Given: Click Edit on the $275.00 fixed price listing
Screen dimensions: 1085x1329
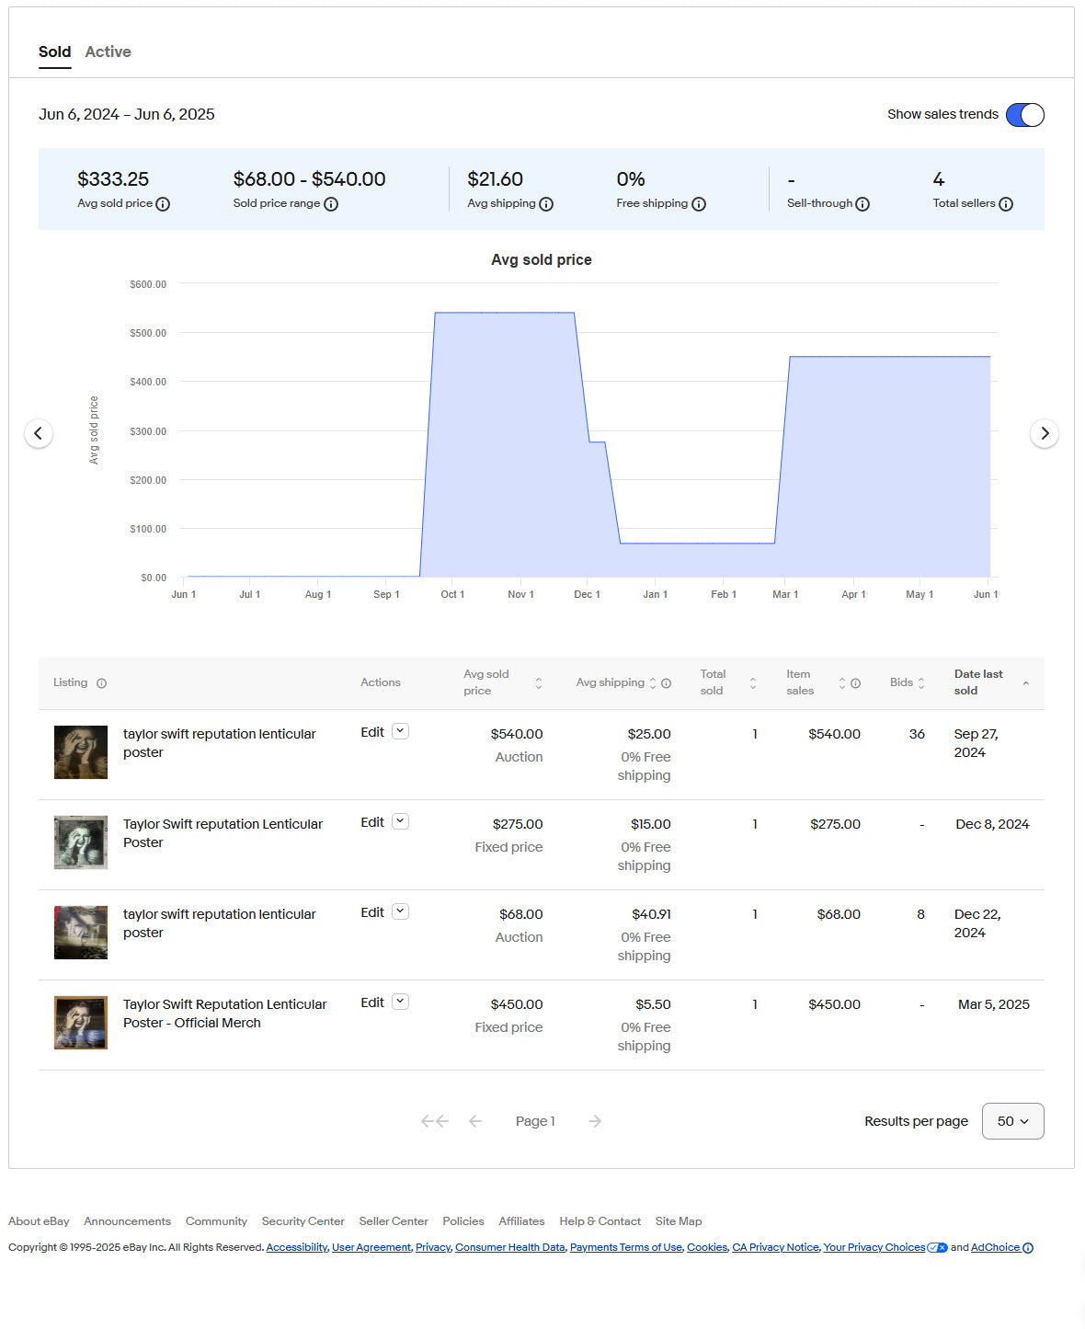Looking at the screenshot, I should 372,822.
